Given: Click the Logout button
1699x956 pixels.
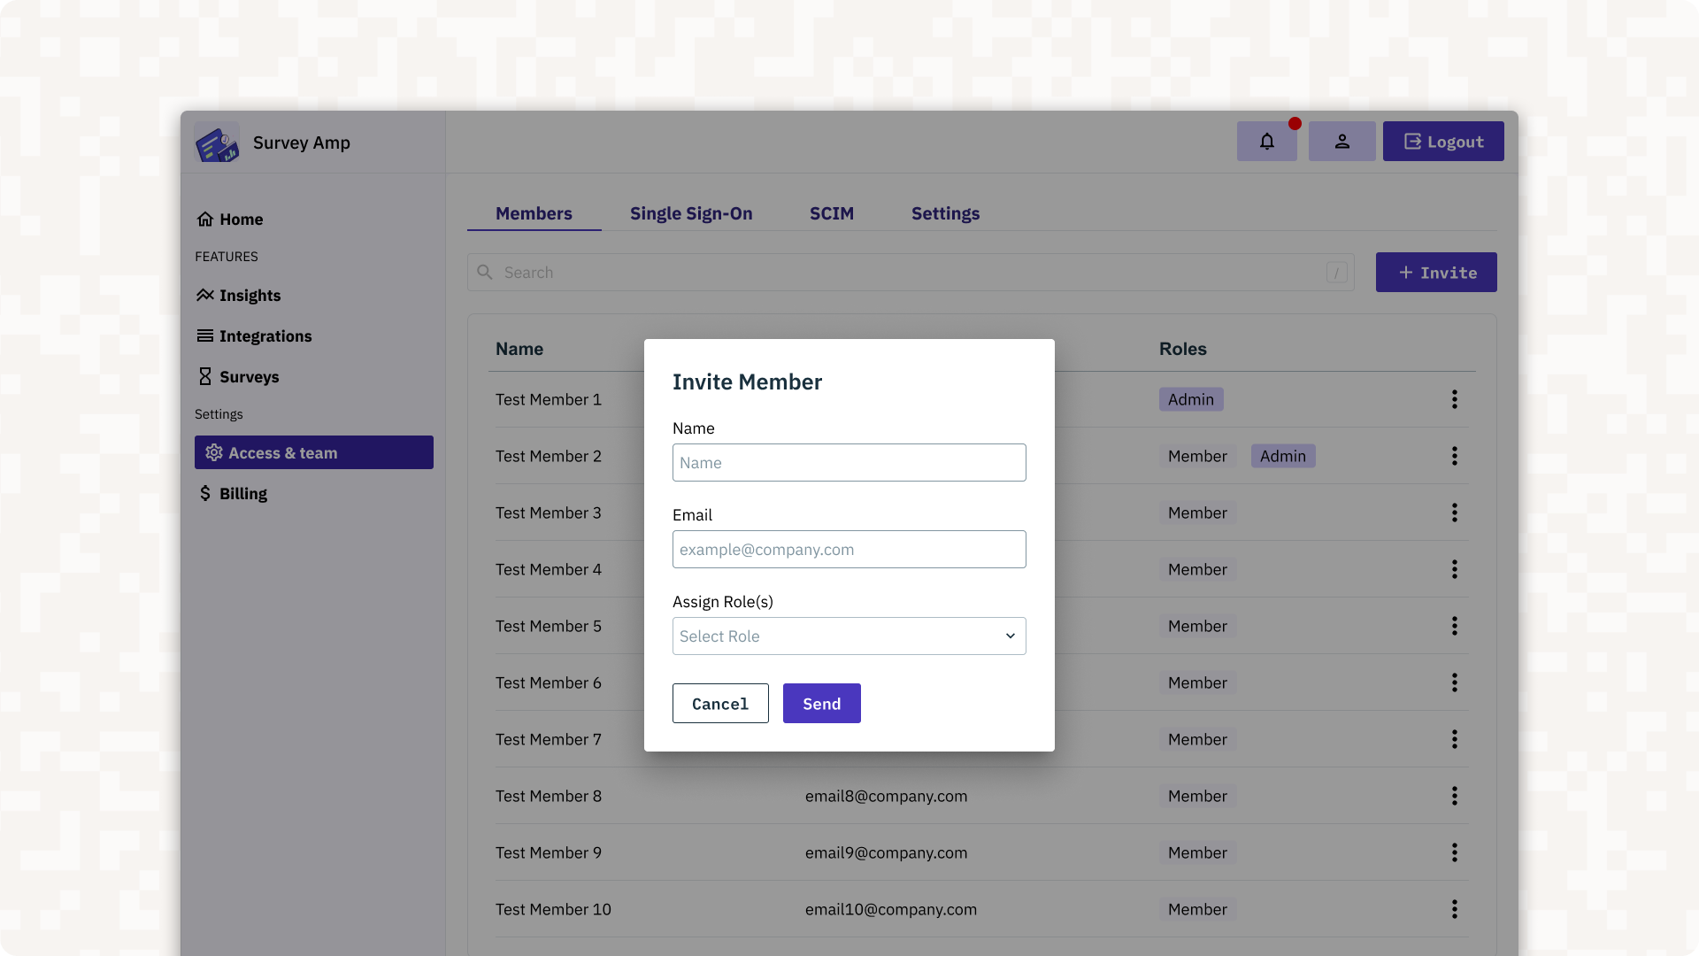Looking at the screenshot, I should click(1442, 142).
